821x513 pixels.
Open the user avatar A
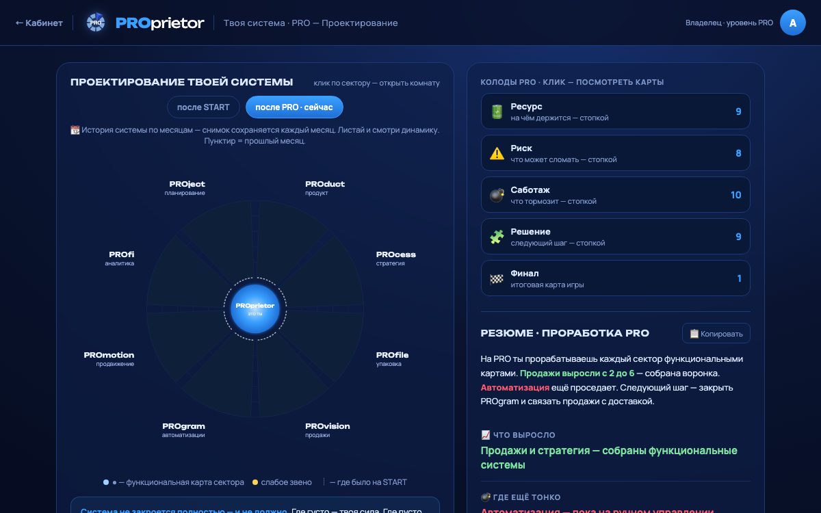coord(793,23)
